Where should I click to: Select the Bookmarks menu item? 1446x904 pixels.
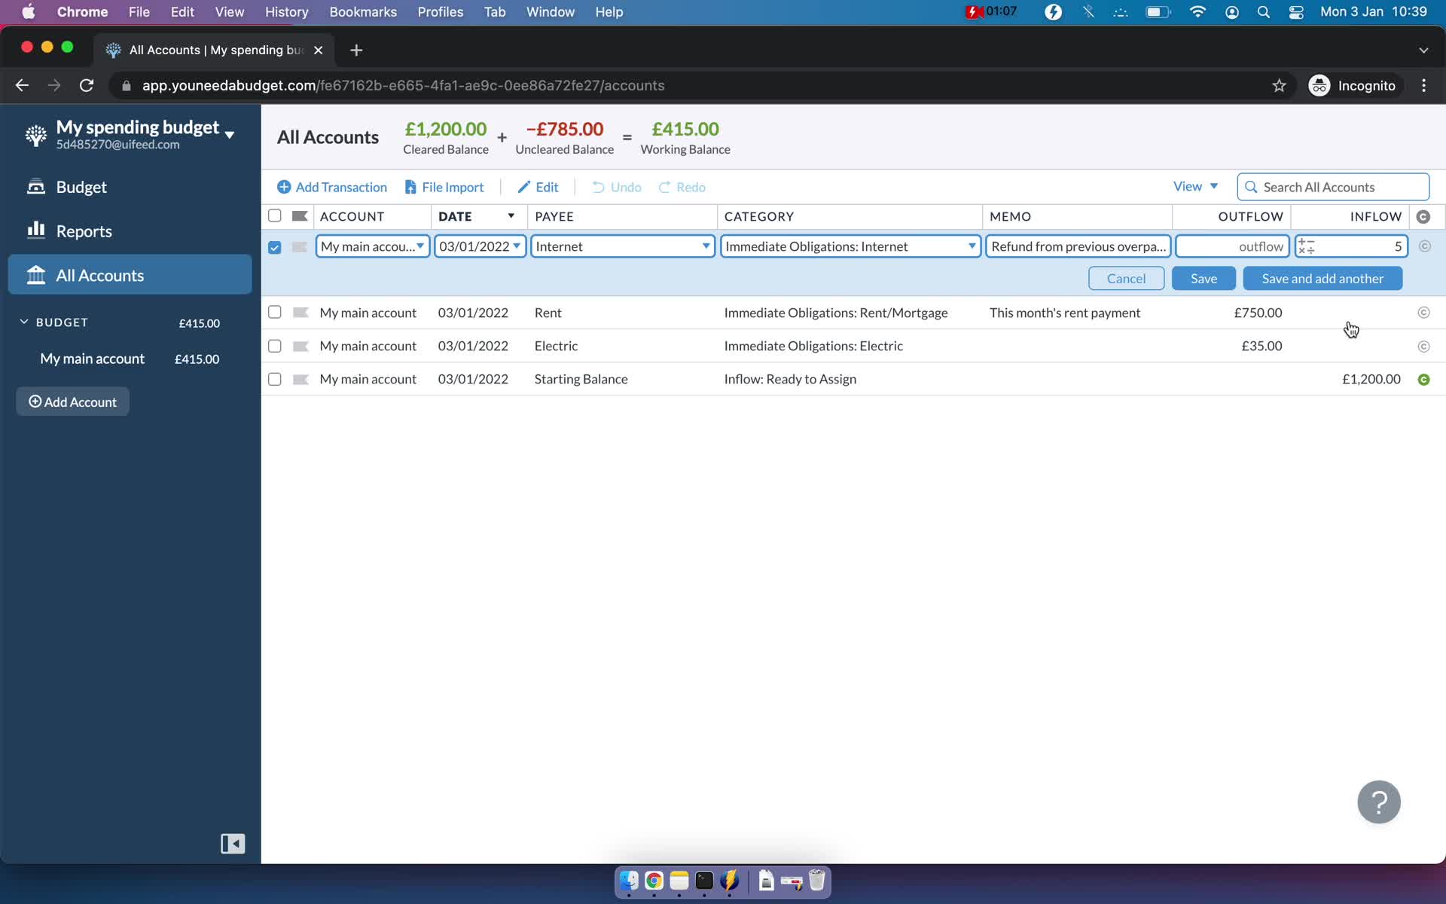coord(362,11)
